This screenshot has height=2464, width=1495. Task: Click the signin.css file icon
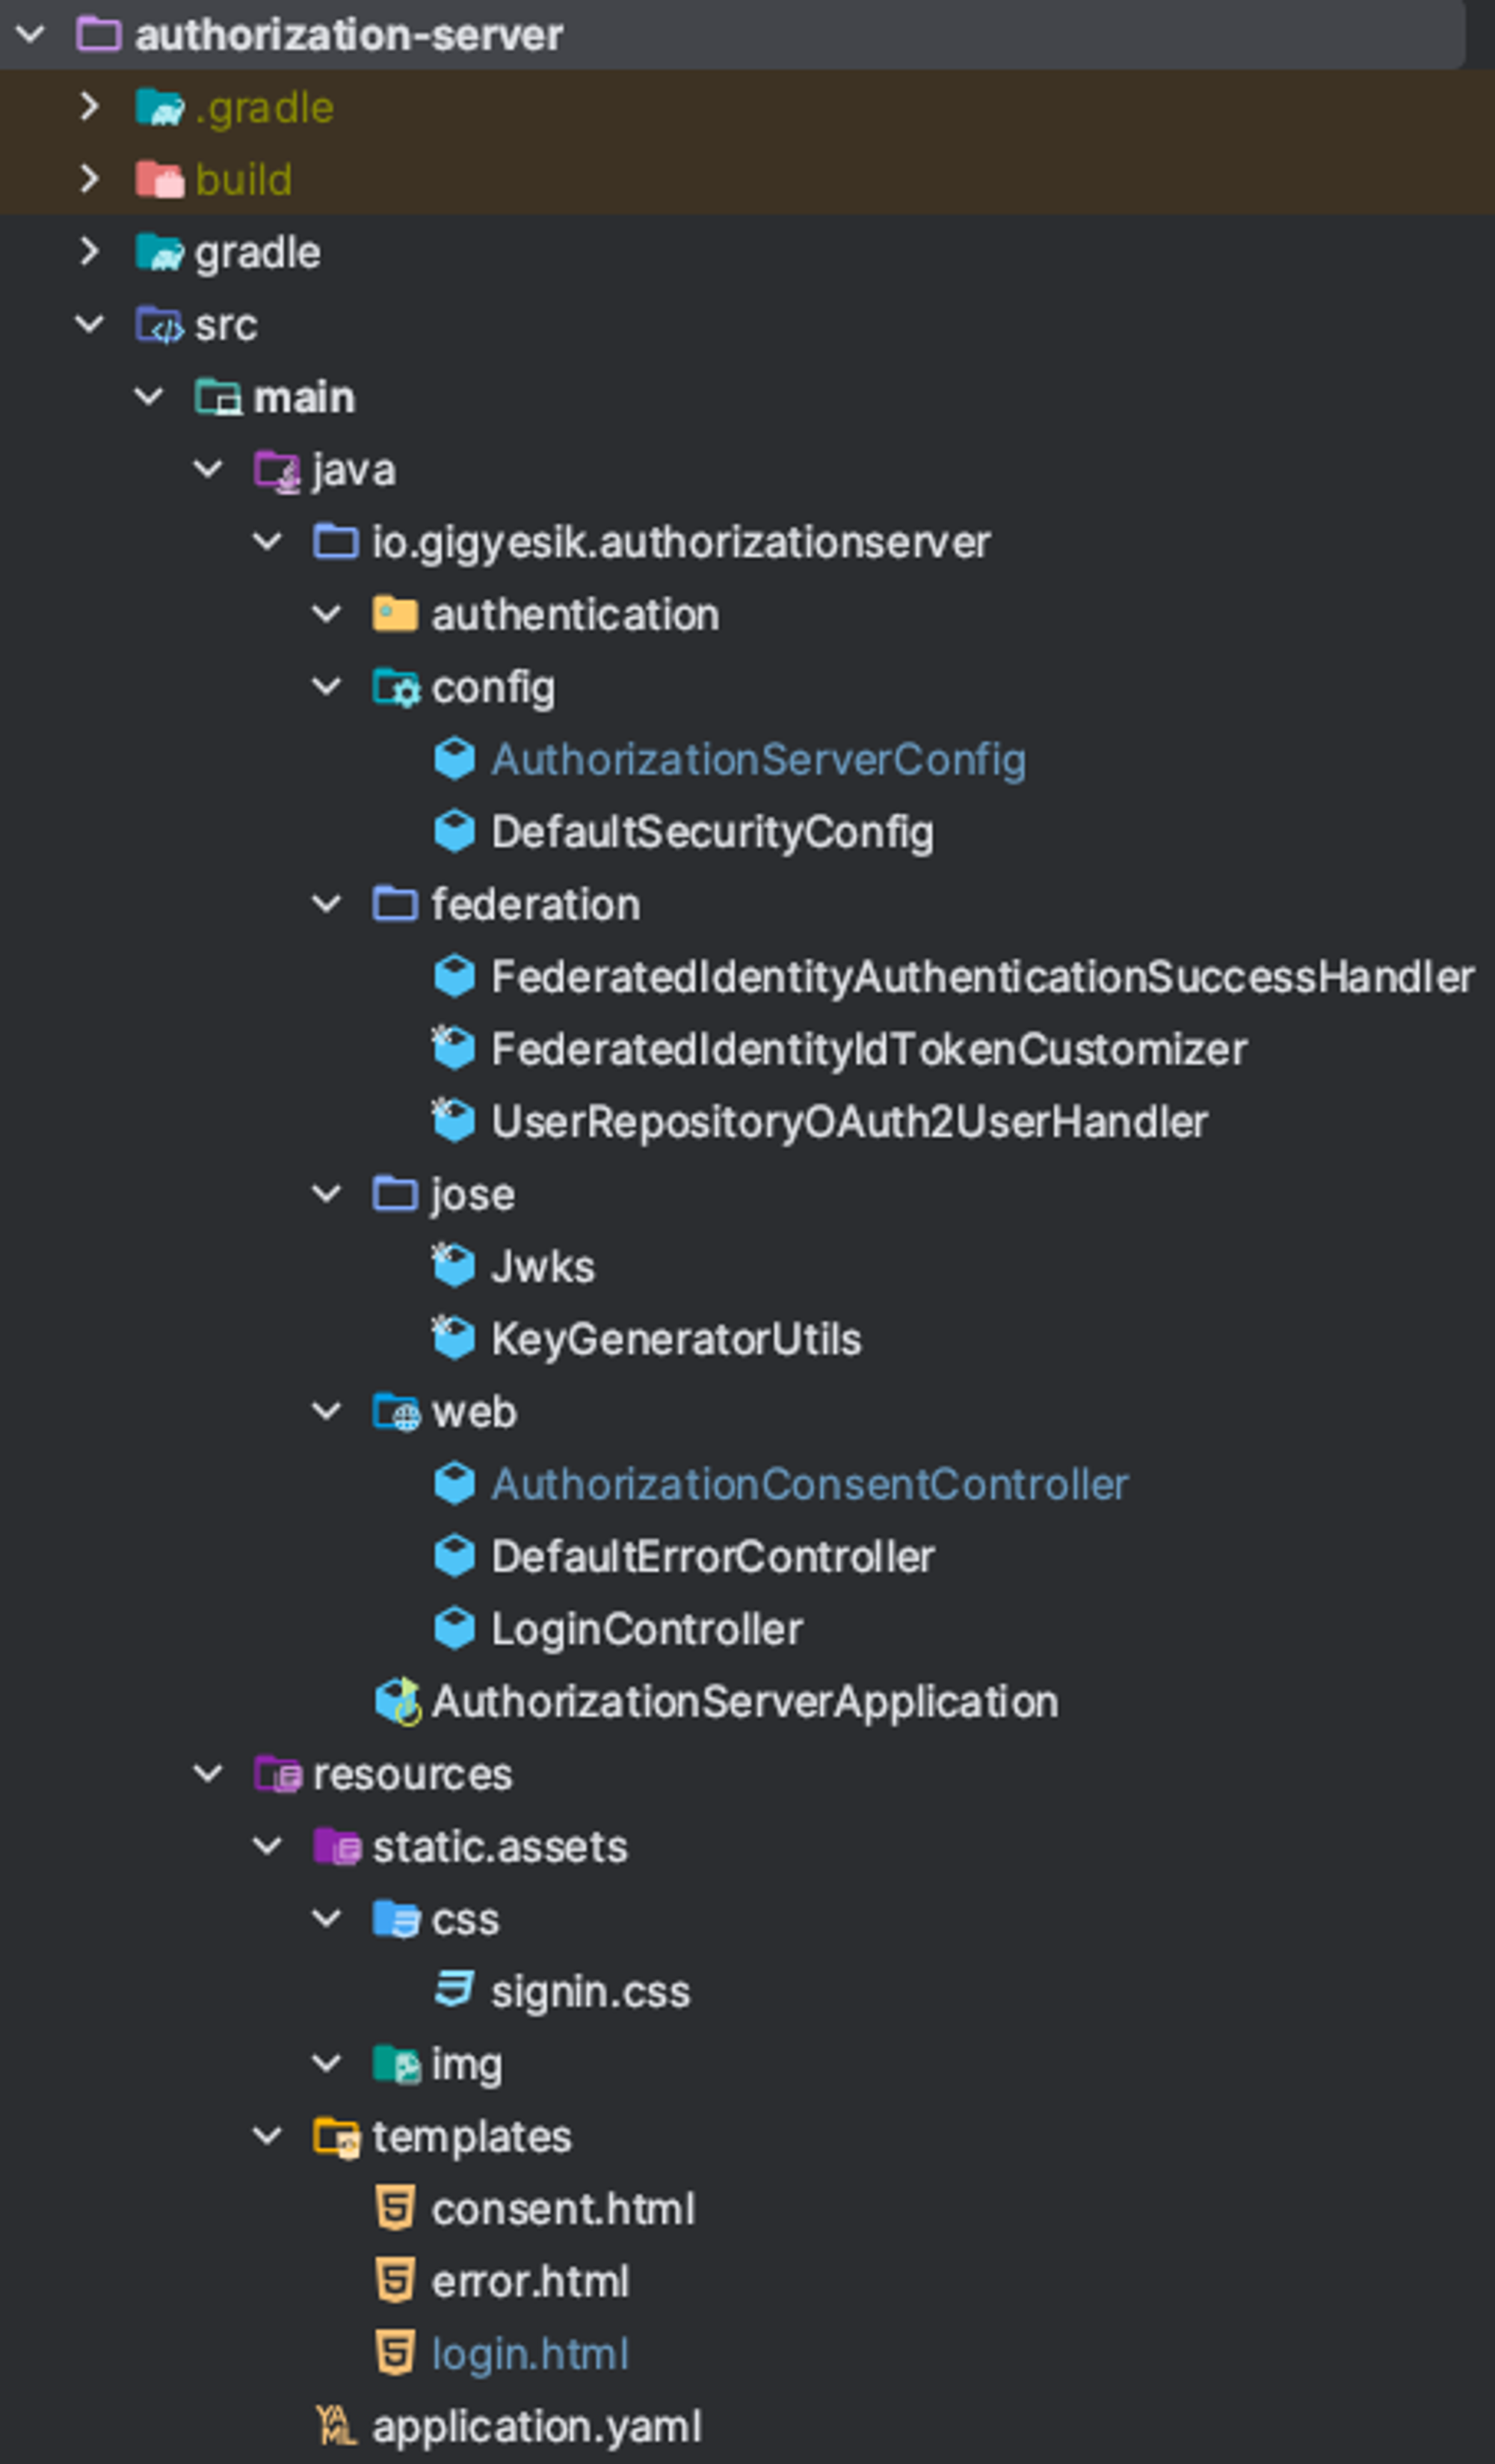coord(454,1991)
